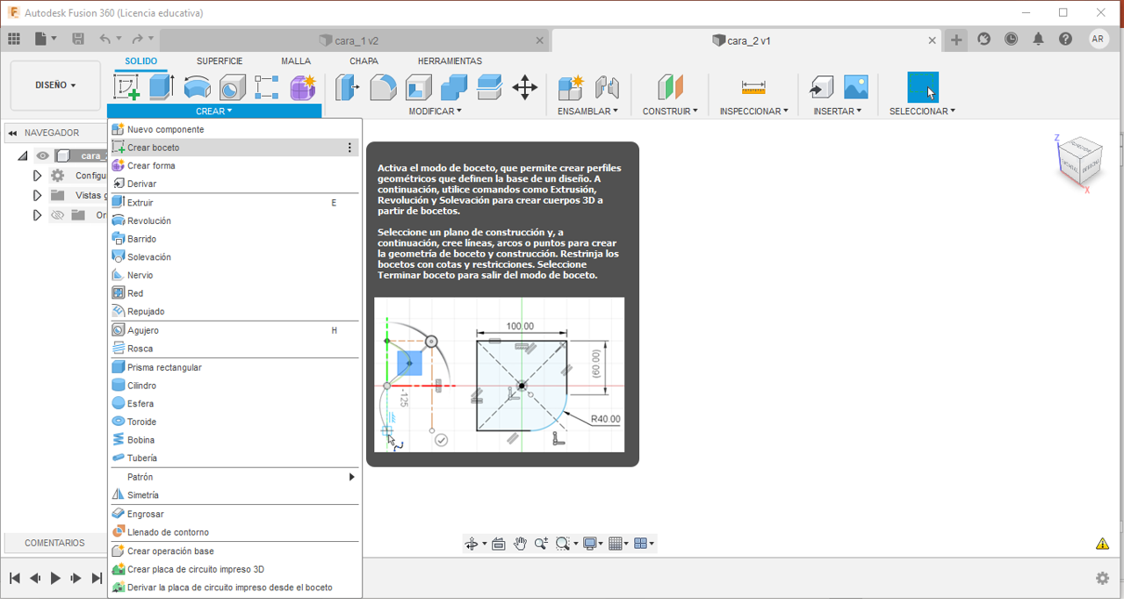
Task: Click the Select tool icon
Action: coord(922,87)
